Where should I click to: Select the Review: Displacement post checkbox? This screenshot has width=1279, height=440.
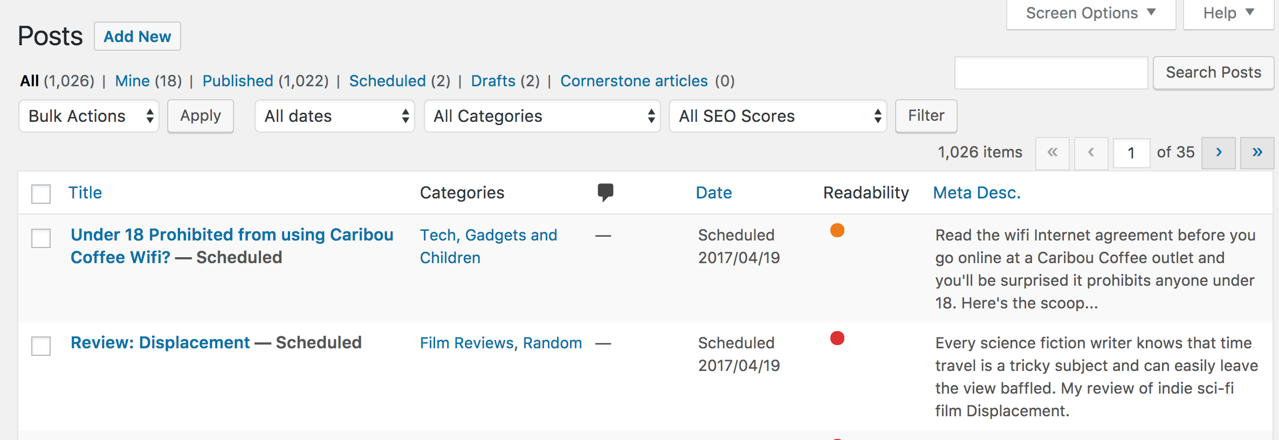tap(41, 346)
